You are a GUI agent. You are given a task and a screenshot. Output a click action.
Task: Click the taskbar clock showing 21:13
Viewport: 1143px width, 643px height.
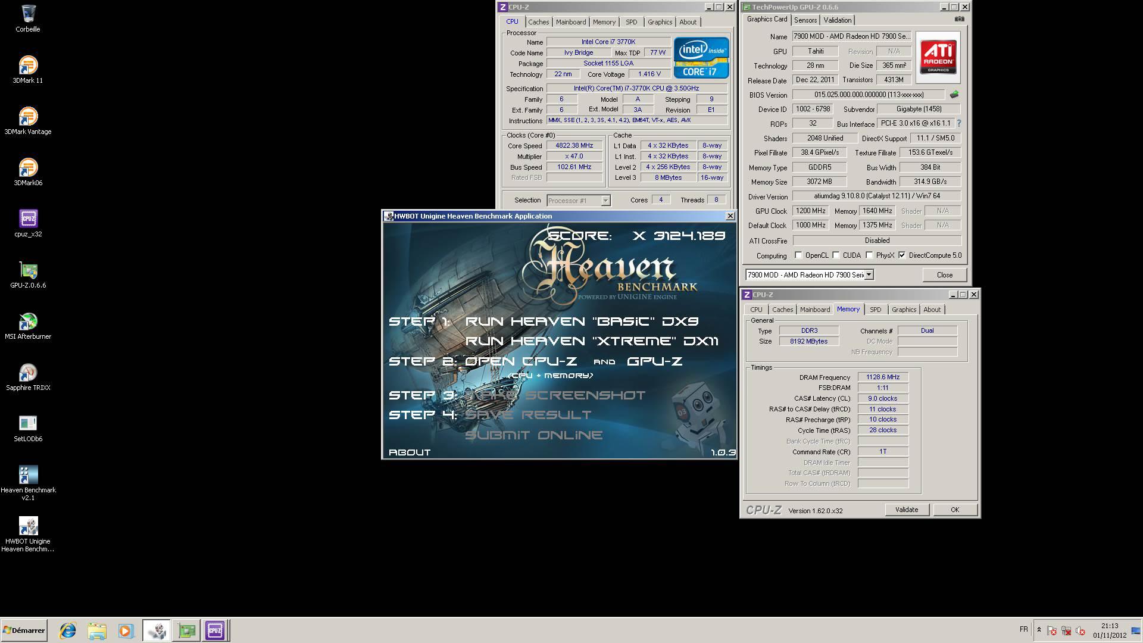tap(1110, 626)
